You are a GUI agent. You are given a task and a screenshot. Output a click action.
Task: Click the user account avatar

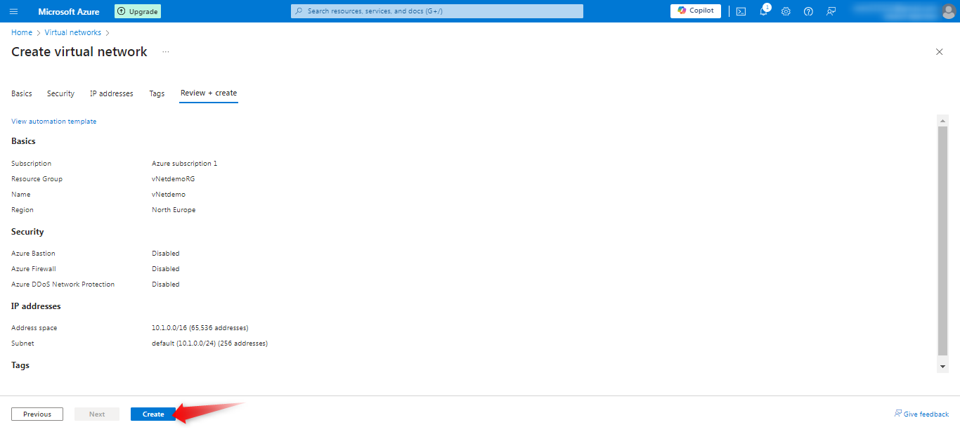(x=948, y=11)
